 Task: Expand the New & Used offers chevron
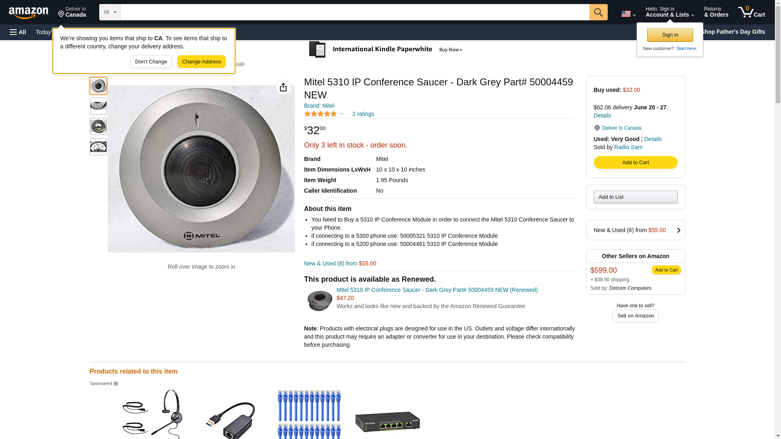coord(678,230)
